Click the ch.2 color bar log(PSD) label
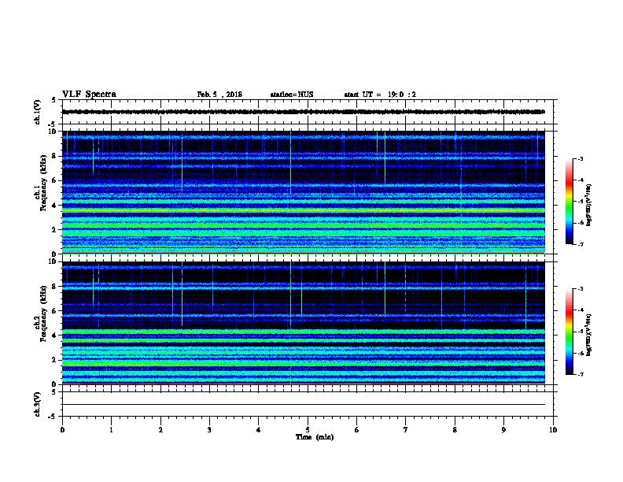 (x=589, y=335)
